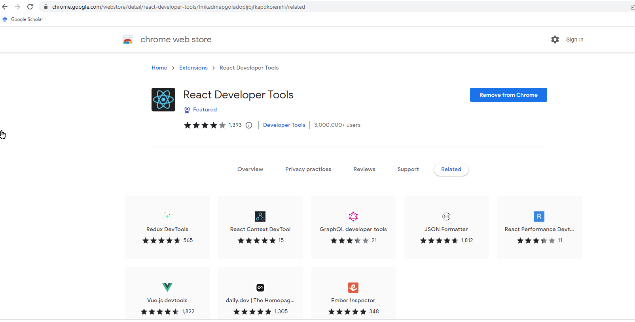The height and width of the screenshot is (322, 635).
Task: Click Vue.js devtools 1,822 rating count
Action: pos(188,311)
